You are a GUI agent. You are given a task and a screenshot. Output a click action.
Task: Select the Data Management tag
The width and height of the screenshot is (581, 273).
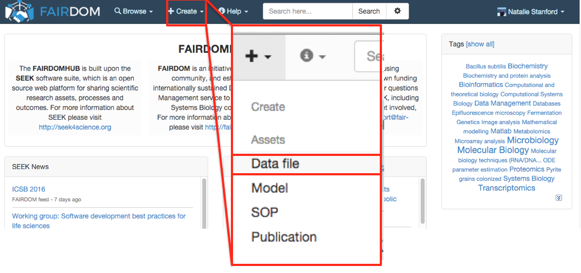[503, 103]
